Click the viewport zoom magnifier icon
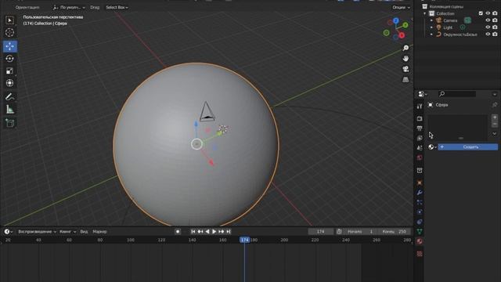Viewport: 501px width, 282px height. pos(405,48)
